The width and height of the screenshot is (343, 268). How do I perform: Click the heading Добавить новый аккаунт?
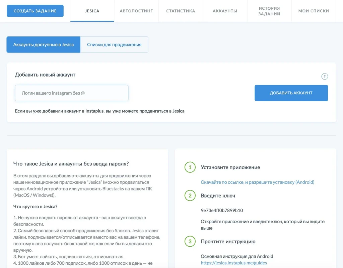[x=45, y=75]
